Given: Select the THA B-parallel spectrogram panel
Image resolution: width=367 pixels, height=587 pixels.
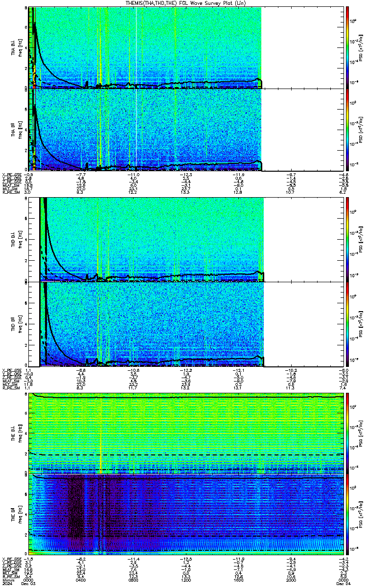Looking at the screenshot, I should [x=185, y=129].
